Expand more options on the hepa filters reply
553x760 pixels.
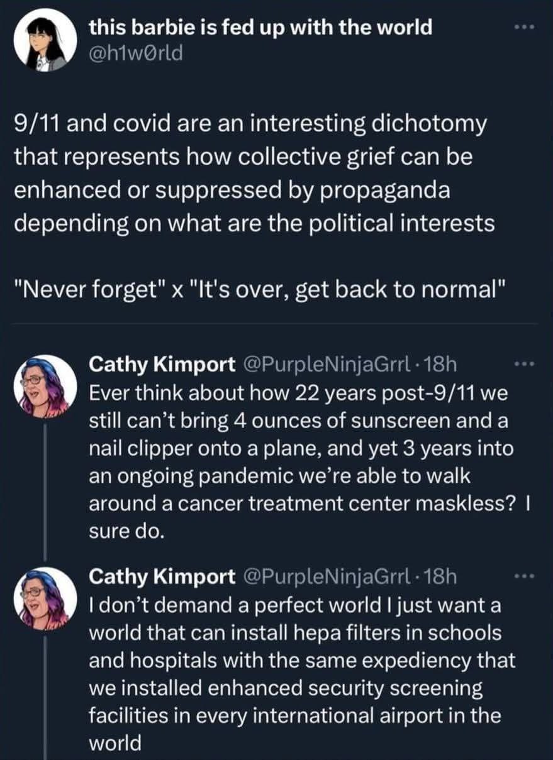522,576
